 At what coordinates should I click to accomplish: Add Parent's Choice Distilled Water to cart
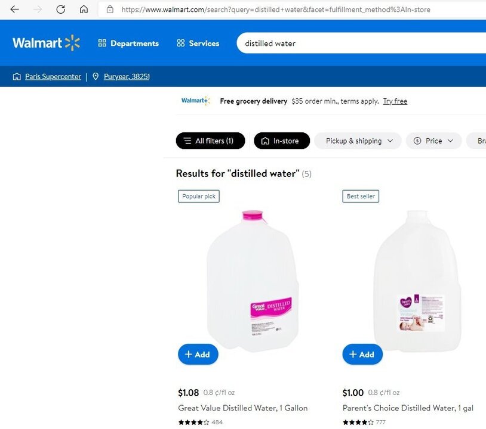362,355
